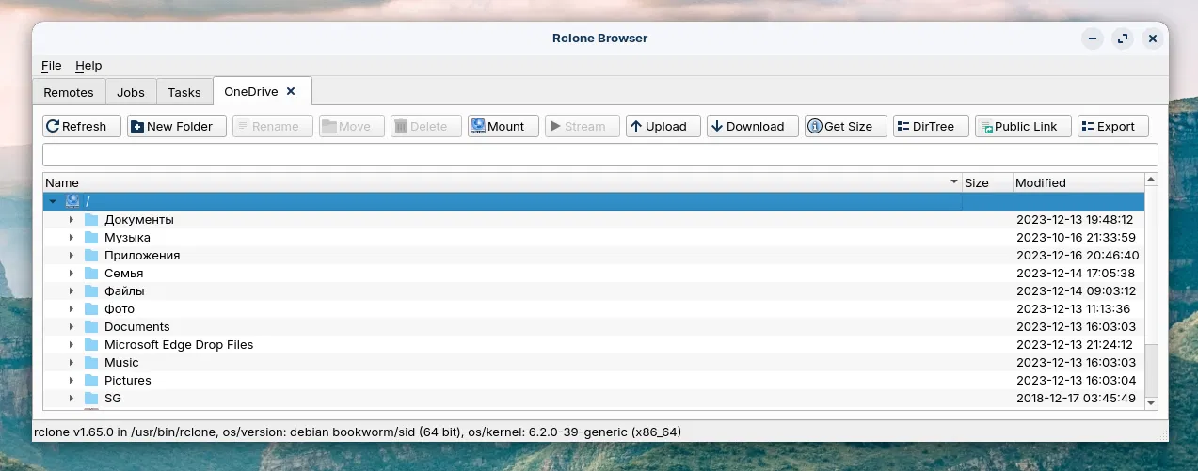Open the Help menu

click(88, 66)
